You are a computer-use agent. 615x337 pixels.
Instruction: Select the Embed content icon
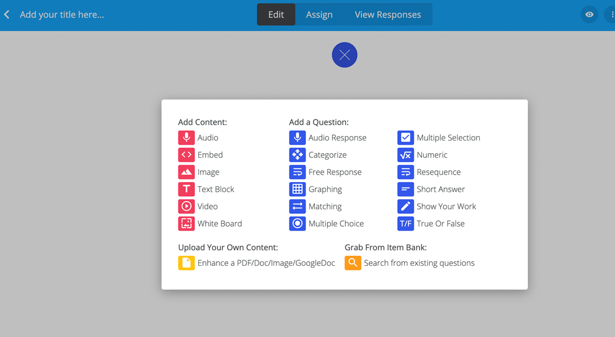pyautogui.click(x=186, y=155)
